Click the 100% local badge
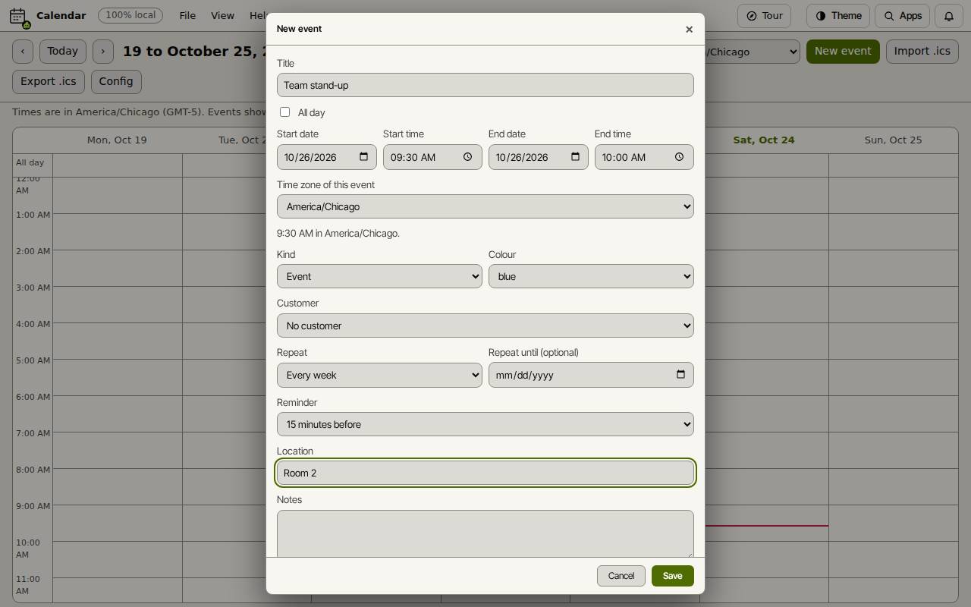This screenshot has width=971, height=607. pyautogui.click(x=130, y=15)
